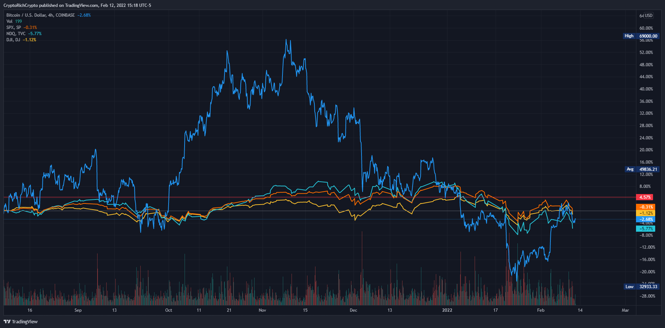665x328 pixels.
Task: Click the Sep date label on time axis
Action: pos(78,310)
